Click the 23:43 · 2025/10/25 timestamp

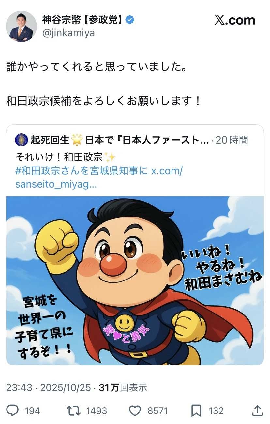(49, 388)
